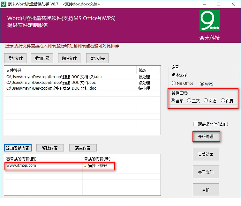Select the 页脚 radio option
Screen dimensions: 241x206
click(223, 100)
